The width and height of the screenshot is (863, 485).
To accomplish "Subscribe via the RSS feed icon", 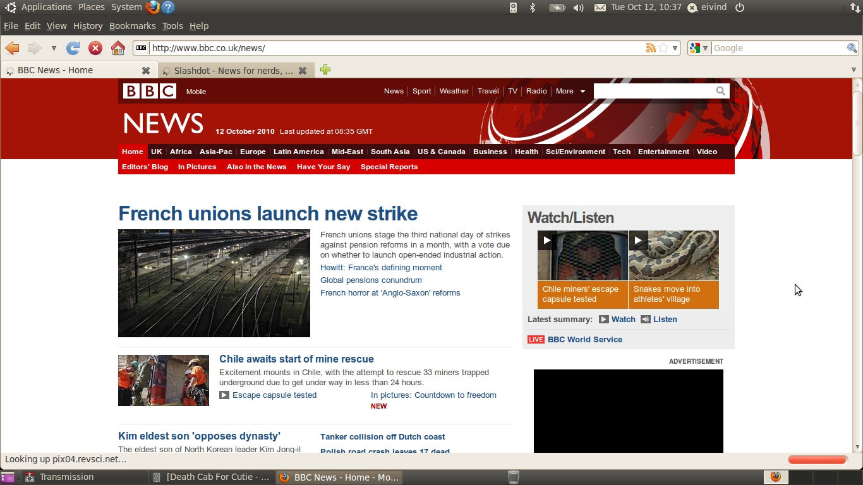I will [x=650, y=48].
